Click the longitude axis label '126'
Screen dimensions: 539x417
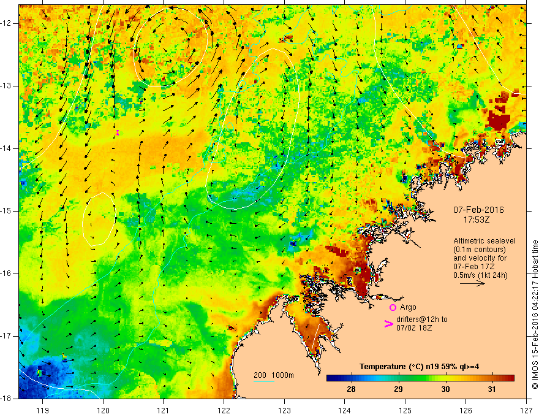tap(466, 410)
